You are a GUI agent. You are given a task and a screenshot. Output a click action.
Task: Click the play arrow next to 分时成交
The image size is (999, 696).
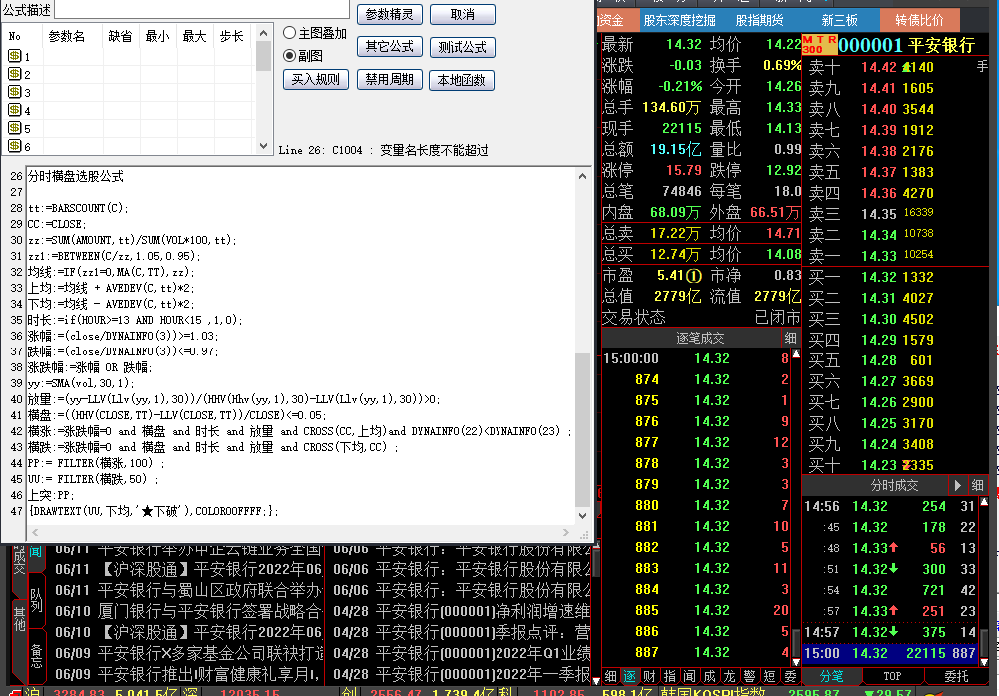click(x=957, y=486)
